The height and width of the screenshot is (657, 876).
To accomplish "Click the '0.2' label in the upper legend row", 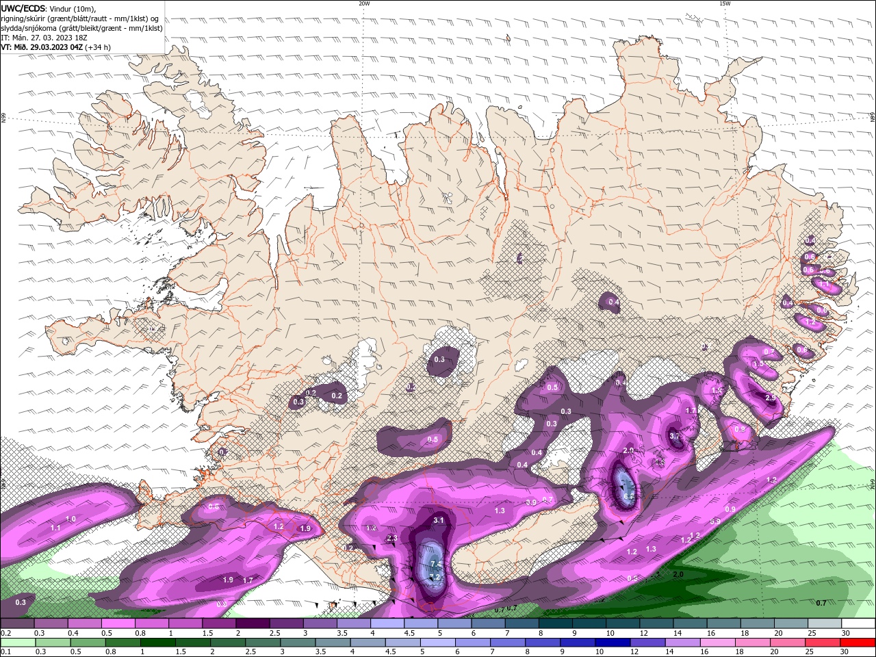I will pos(5,633).
